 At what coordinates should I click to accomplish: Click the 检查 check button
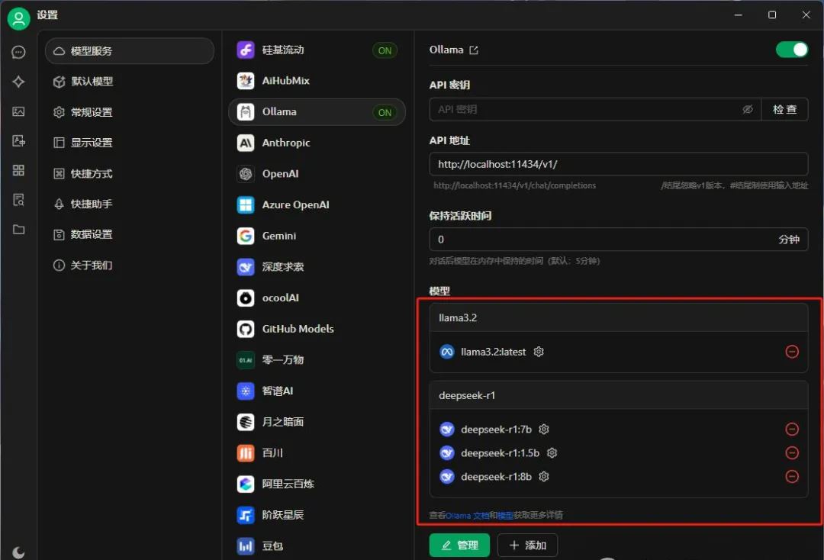coord(784,109)
